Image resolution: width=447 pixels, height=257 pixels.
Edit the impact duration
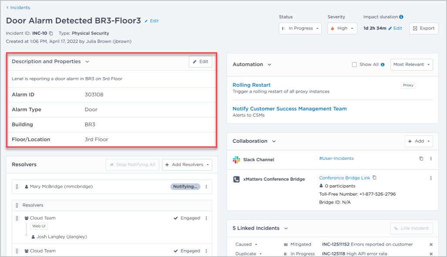(395, 28)
